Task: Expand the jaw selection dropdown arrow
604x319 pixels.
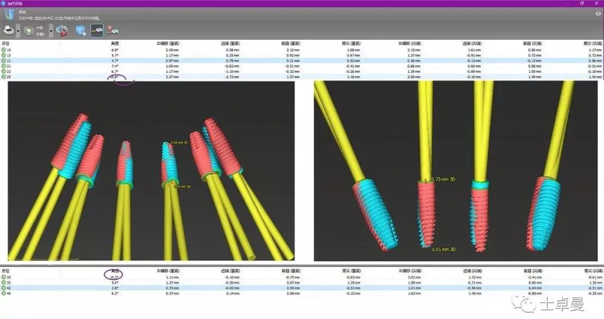Action: coord(51,31)
